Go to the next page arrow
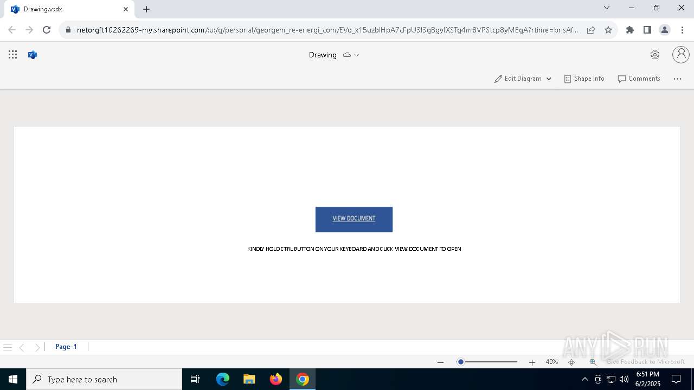This screenshot has height=390, width=694. point(37,347)
